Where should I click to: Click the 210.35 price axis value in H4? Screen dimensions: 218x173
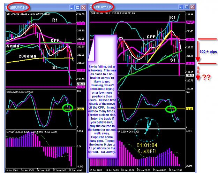point(190,89)
